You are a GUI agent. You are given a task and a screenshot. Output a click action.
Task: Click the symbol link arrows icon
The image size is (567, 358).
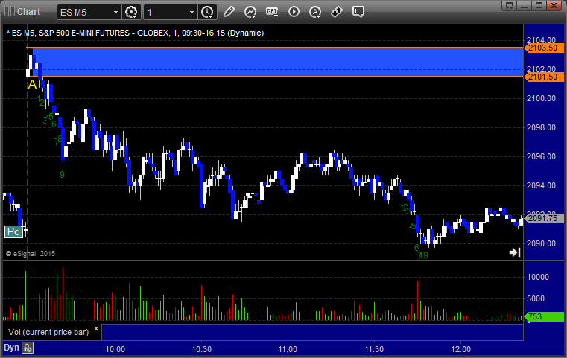(337, 12)
